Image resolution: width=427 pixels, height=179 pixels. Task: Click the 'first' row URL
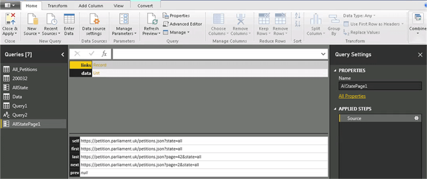click(x=131, y=149)
